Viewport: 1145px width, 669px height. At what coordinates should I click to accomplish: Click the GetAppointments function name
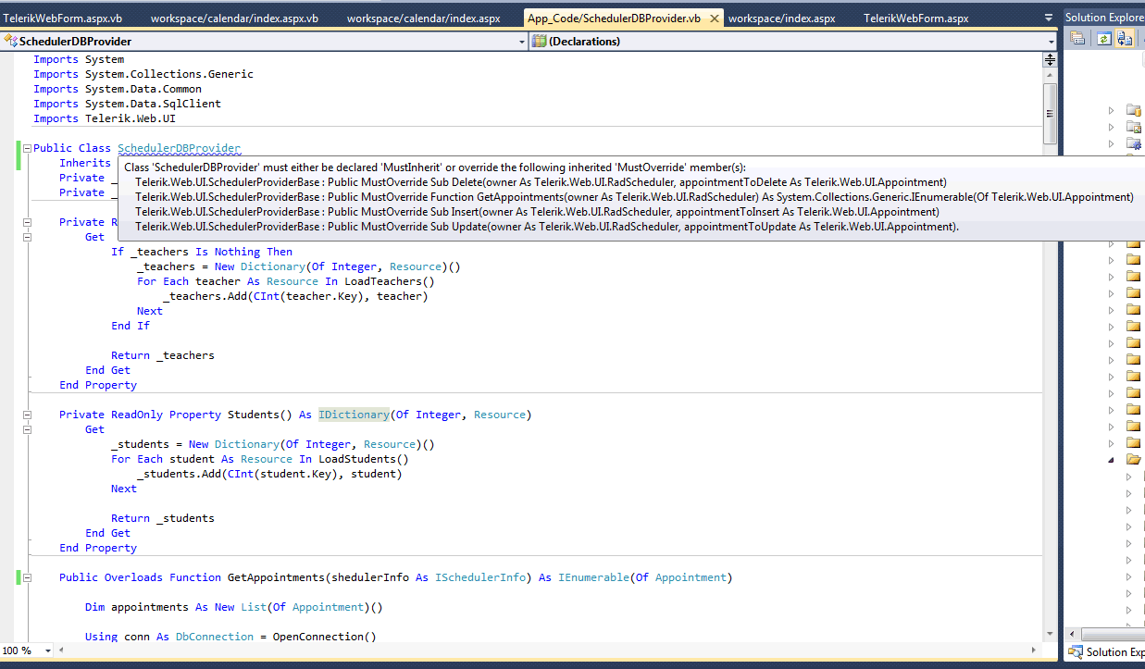(276, 577)
